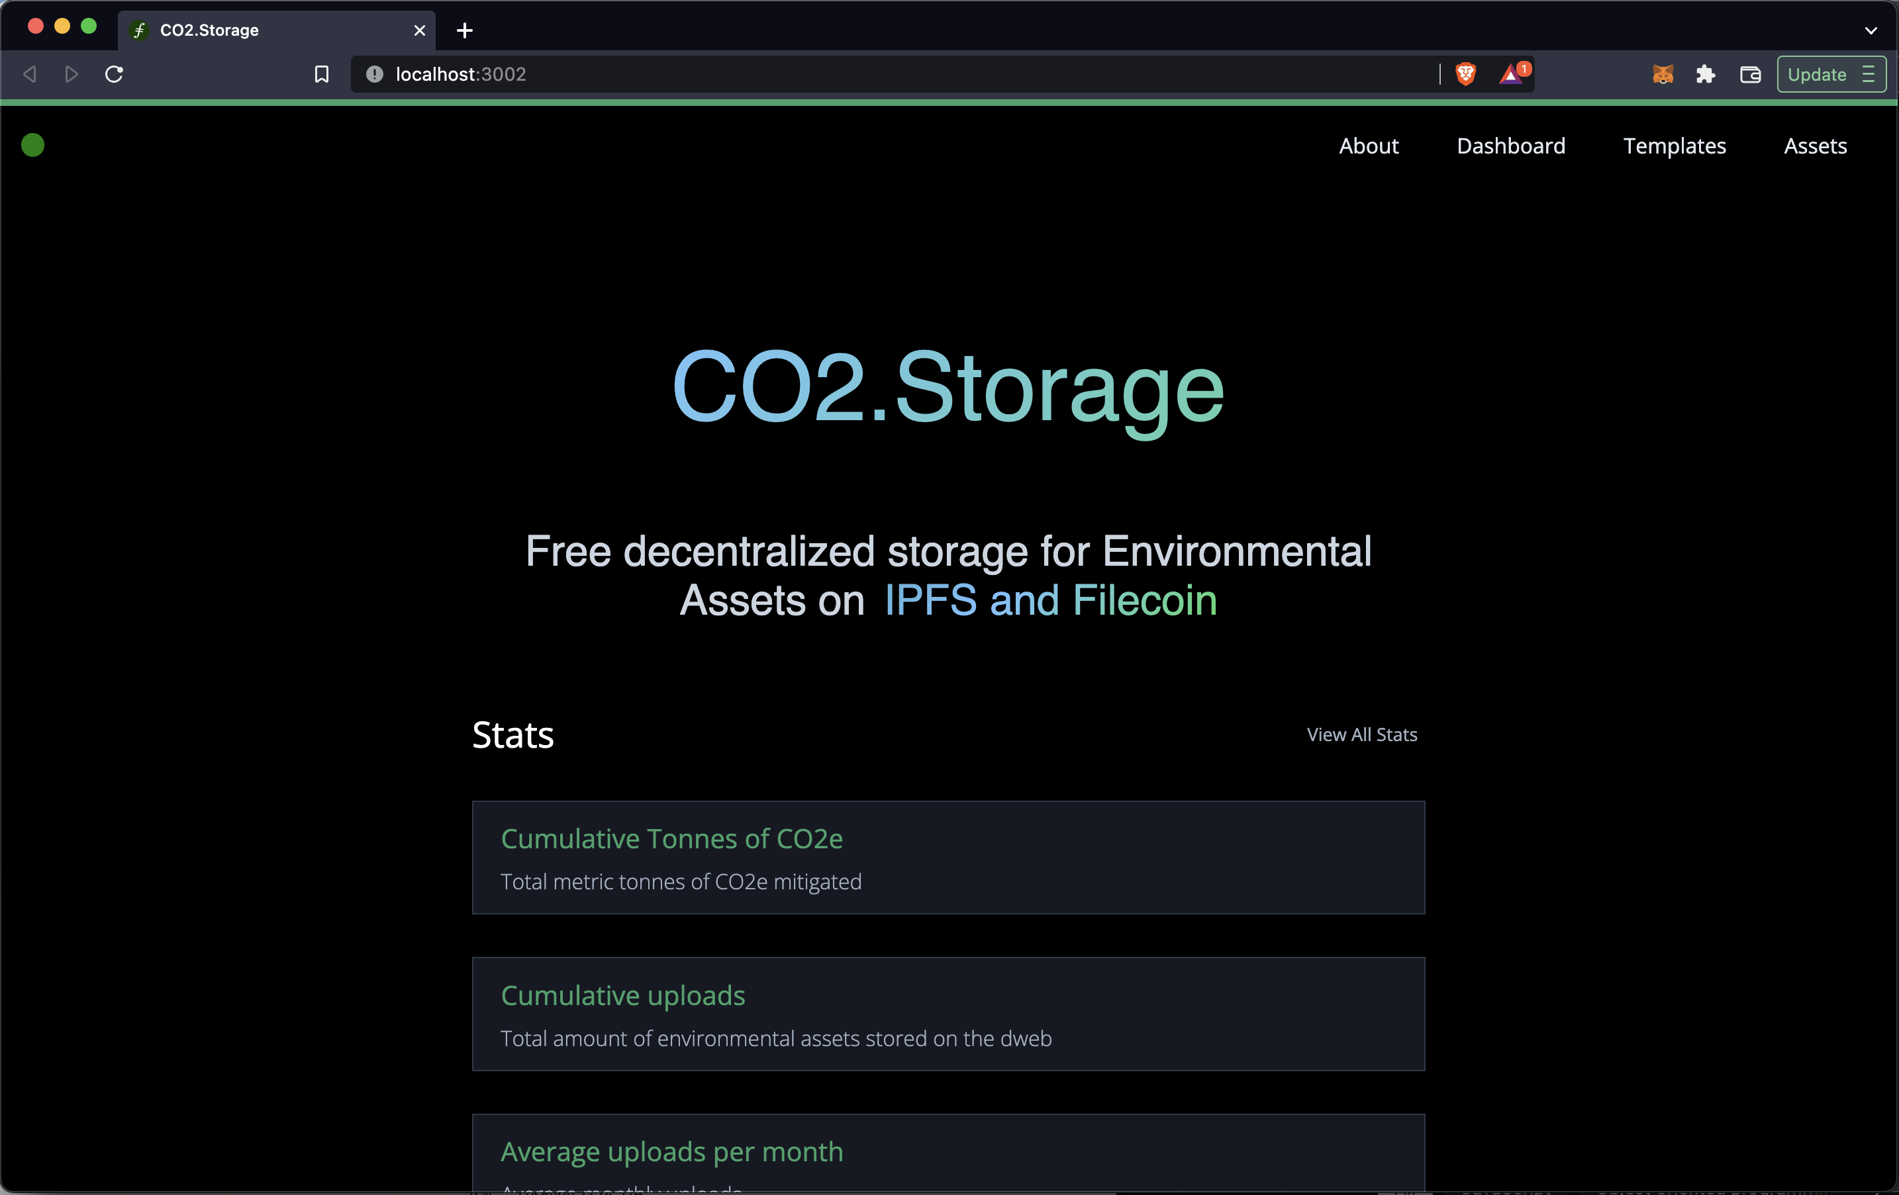Open the Dashboard nav item

[1510, 146]
